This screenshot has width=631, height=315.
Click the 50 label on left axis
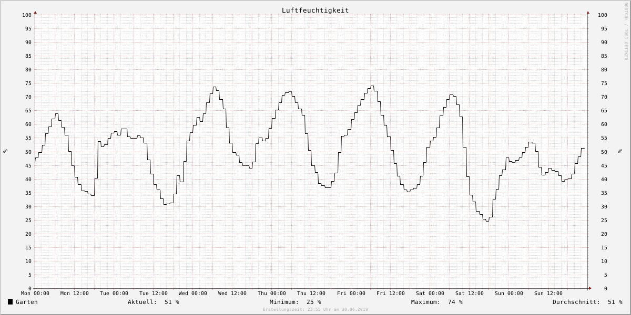click(x=28, y=152)
